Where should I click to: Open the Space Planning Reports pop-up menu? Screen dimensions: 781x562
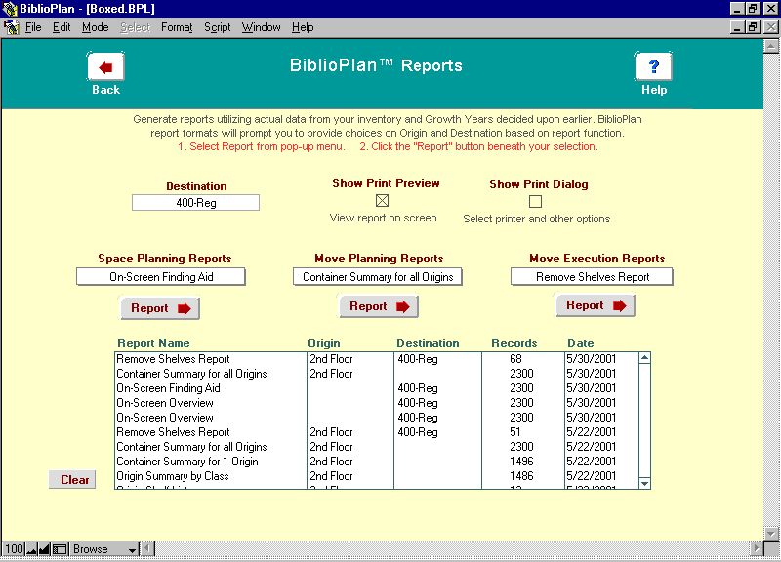point(161,277)
